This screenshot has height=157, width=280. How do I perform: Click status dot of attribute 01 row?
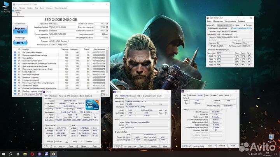(x=15, y=52)
